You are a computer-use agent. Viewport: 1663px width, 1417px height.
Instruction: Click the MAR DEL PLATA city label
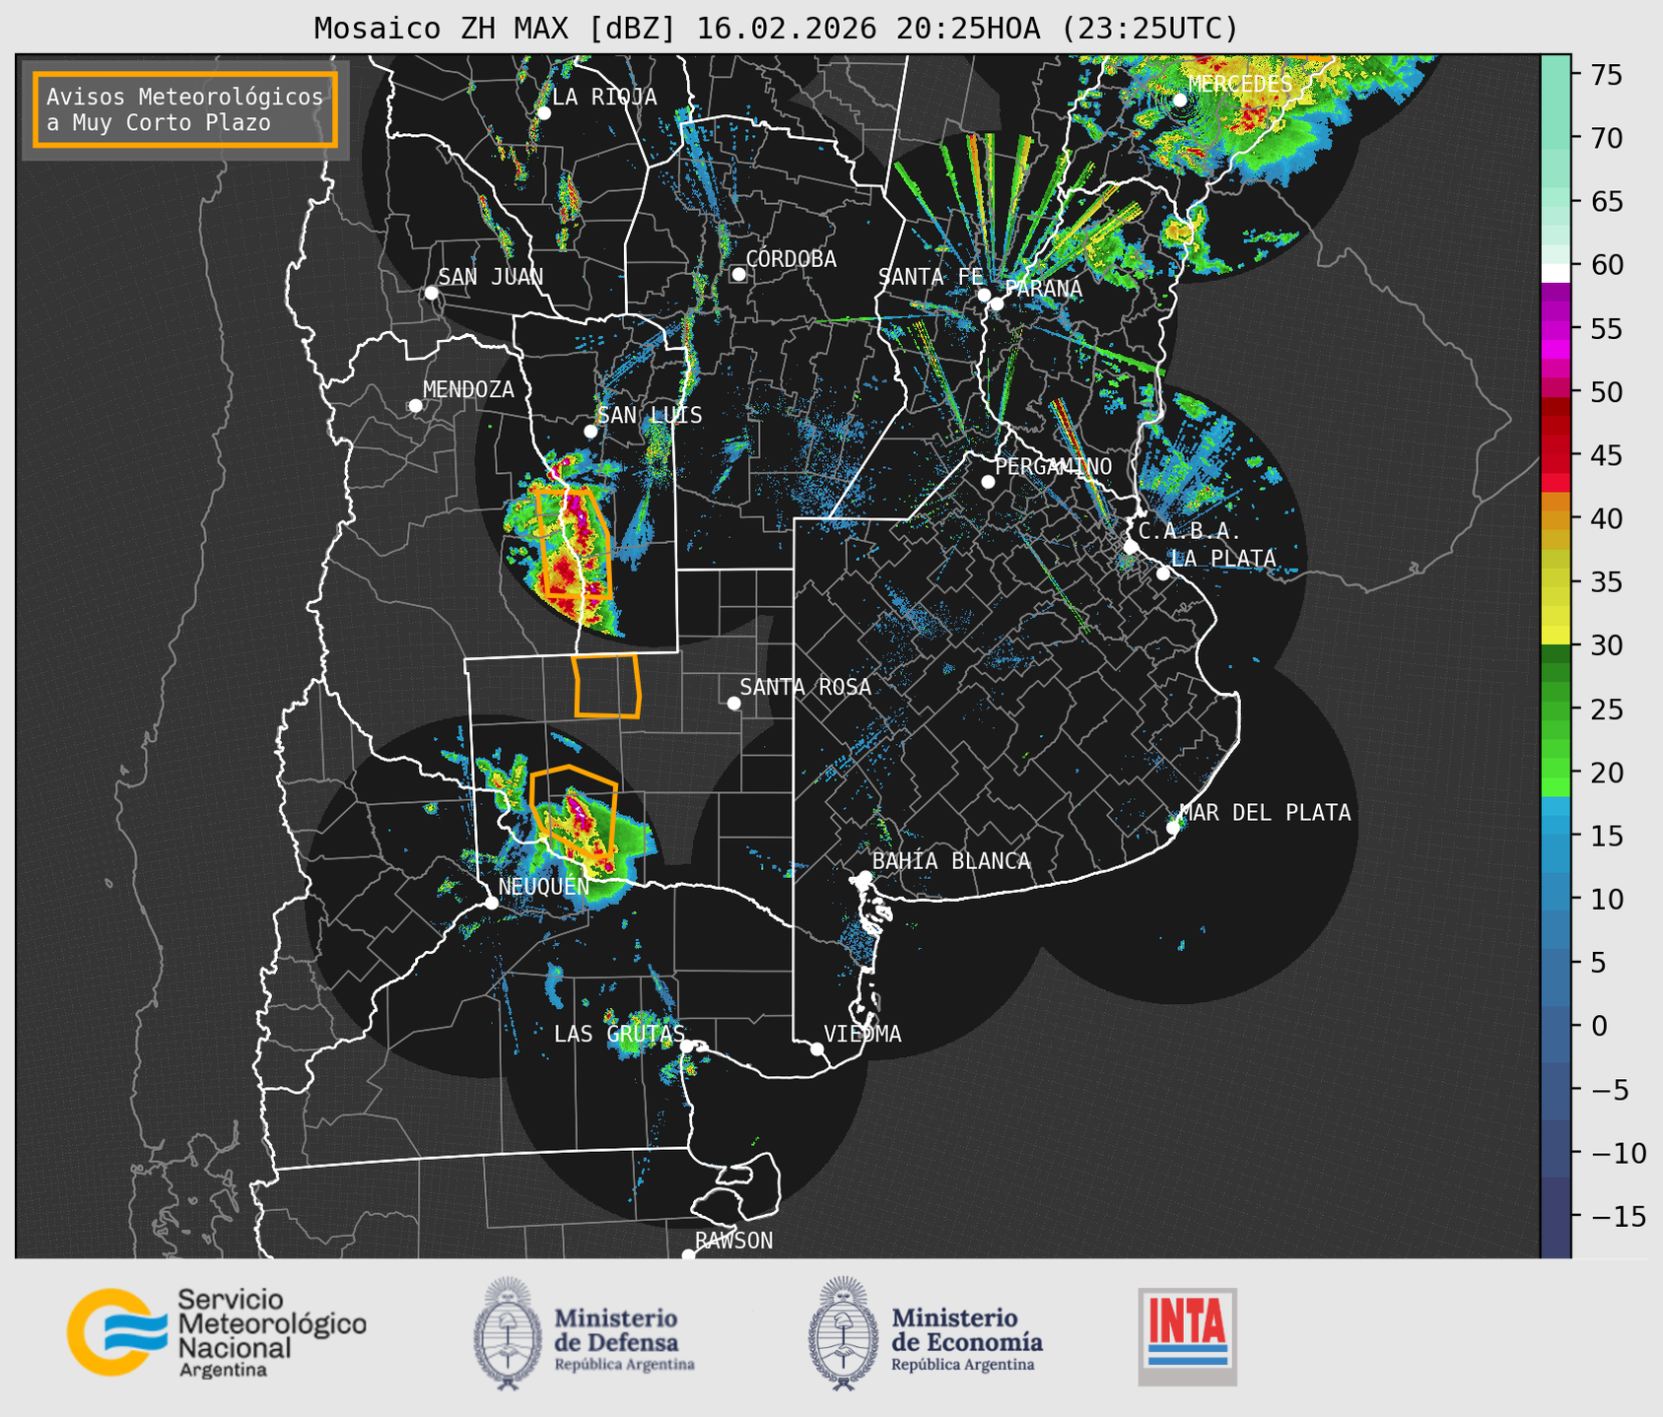pos(1265,813)
